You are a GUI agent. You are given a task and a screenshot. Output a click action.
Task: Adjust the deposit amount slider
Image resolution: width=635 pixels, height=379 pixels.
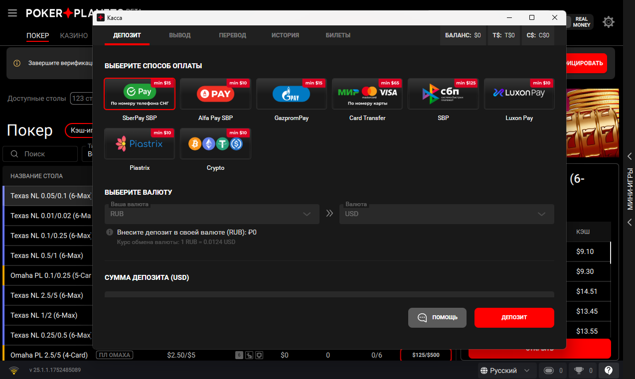pyautogui.click(x=329, y=295)
